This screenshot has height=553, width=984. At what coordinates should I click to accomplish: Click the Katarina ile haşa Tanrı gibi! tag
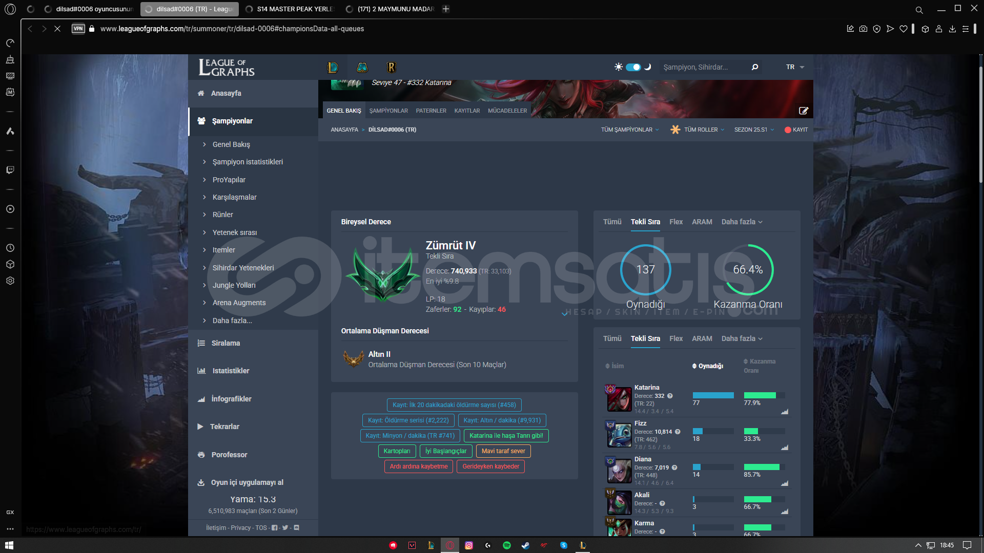(506, 436)
